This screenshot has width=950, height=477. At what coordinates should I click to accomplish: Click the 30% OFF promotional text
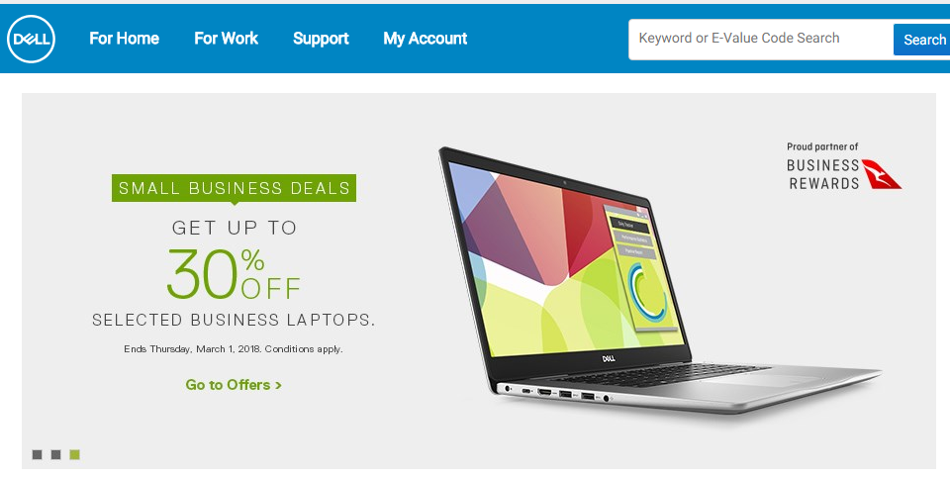click(x=234, y=274)
